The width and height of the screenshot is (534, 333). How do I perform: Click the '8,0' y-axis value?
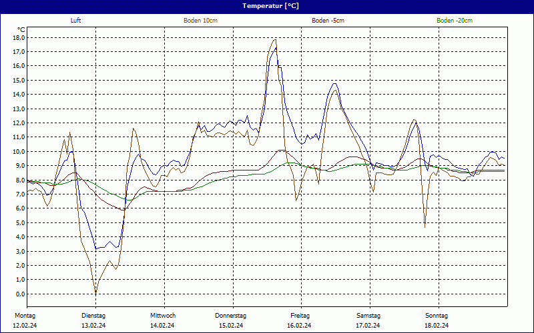pos(21,180)
